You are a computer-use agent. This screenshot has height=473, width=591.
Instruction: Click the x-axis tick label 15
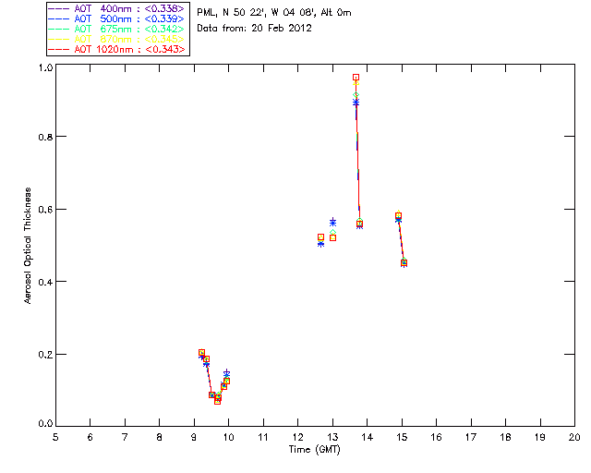402,437
